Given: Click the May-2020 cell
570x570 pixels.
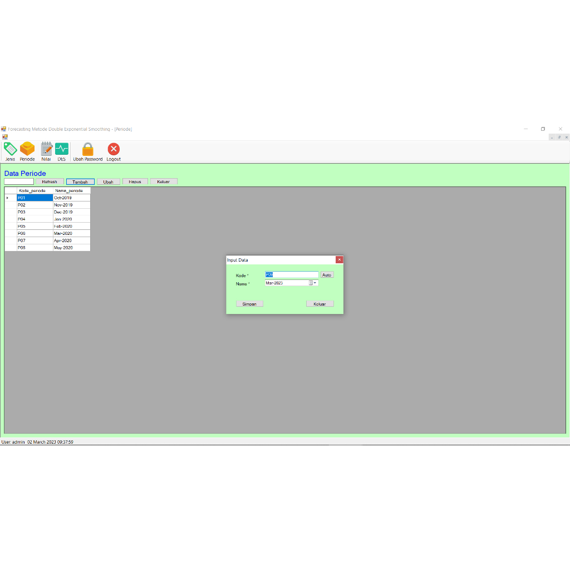Looking at the screenshot, I should tap(71, 248).
